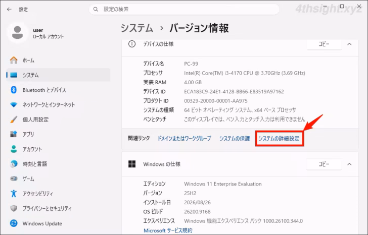
Task: Collapse the デバイスの仕様 section chevron
Action: [x=349, y=44]
